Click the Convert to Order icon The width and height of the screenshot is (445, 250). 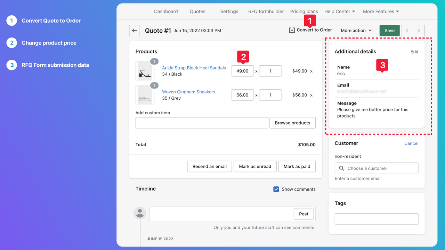[x=292, y=31]
